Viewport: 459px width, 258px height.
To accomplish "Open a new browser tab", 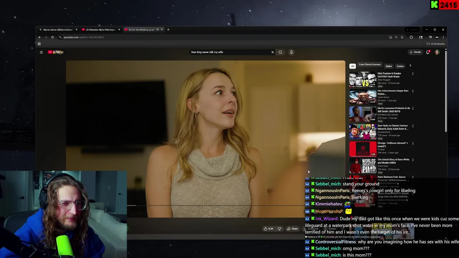I will click(168, 30).
